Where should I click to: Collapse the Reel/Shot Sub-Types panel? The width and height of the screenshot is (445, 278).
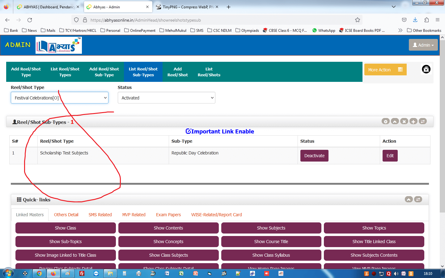[395, 121]
